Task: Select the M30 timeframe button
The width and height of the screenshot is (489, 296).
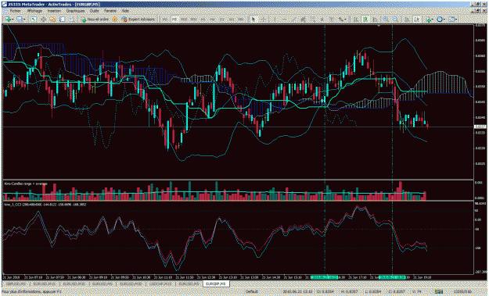Action: coord(194,20)
